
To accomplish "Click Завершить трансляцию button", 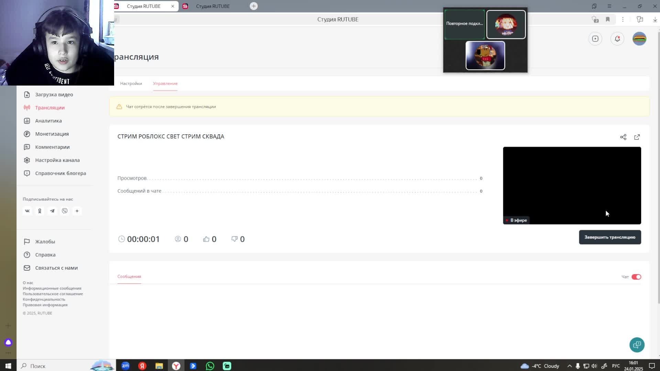I will coord(610,237).
